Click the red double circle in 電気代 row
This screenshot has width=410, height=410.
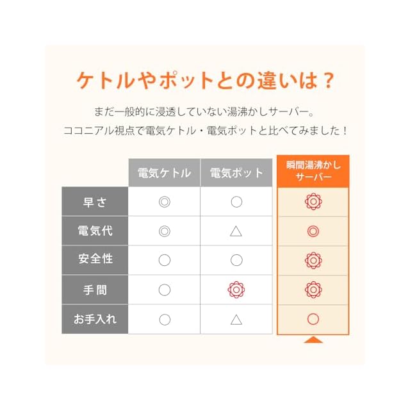pyautogui.click(x=313, y=231)
